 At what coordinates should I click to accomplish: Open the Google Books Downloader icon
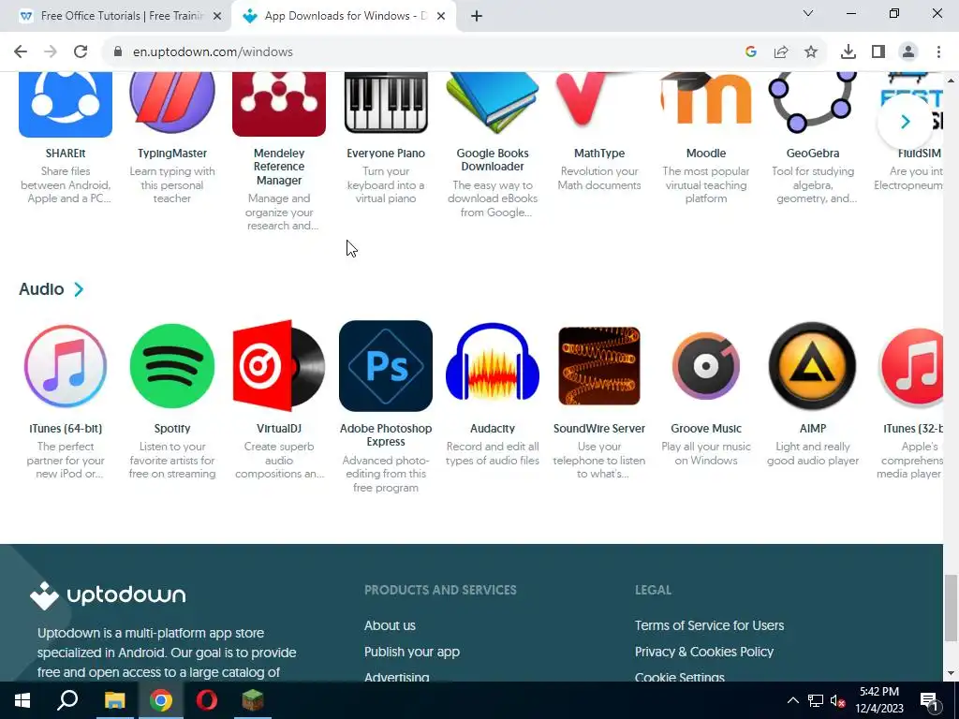(493, 103)
